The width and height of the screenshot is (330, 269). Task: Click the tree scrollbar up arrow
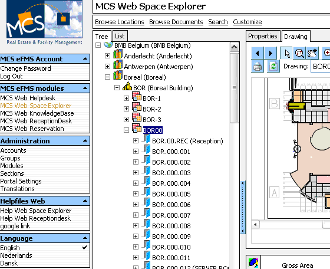tap(235, 47)
